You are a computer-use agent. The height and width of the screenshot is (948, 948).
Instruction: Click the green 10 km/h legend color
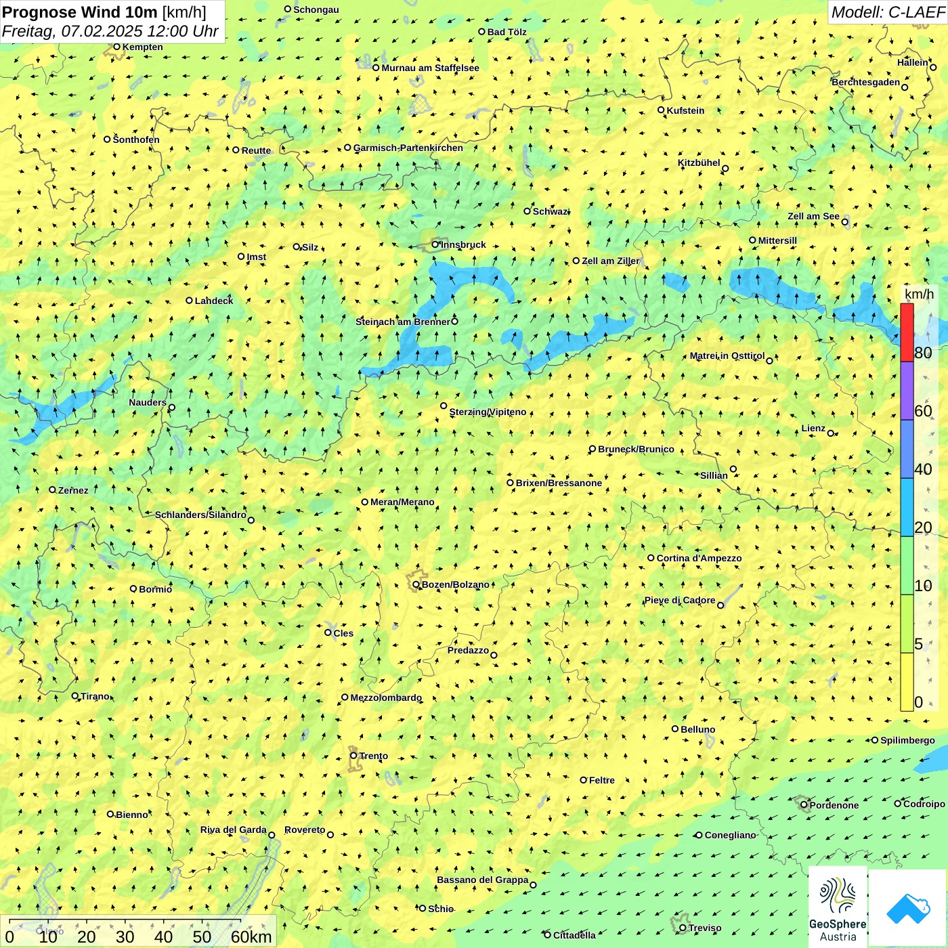coord(907,566)
